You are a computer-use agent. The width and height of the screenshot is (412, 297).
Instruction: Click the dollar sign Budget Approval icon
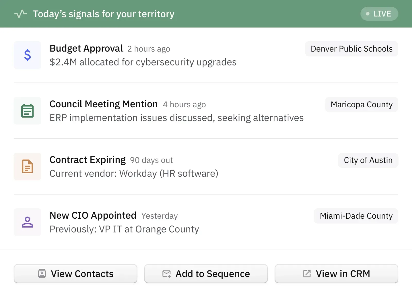[x=28, y=55]
